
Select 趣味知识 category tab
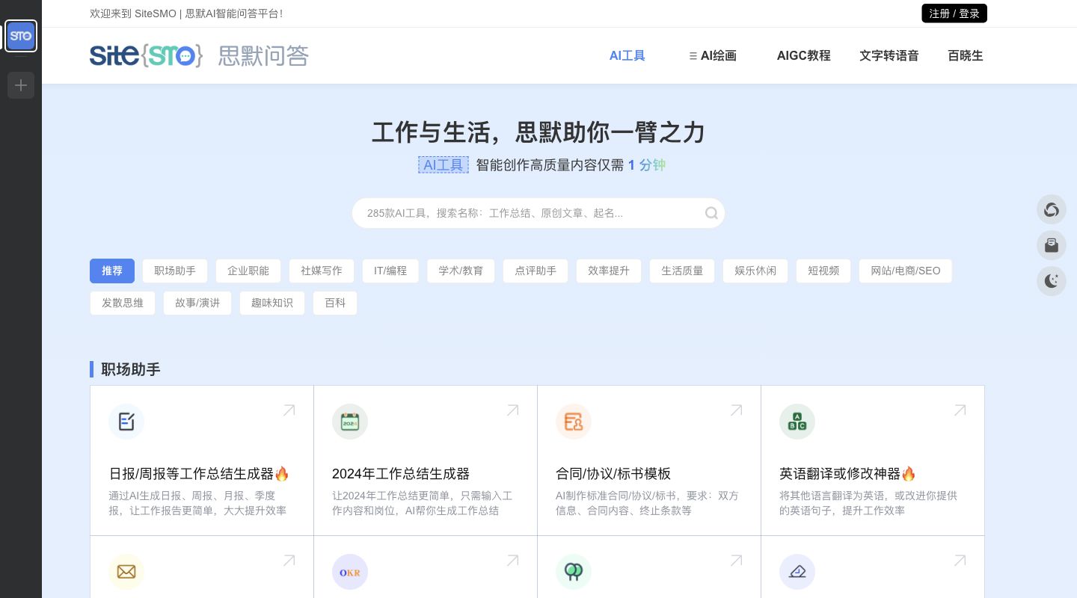pos(272,303)
